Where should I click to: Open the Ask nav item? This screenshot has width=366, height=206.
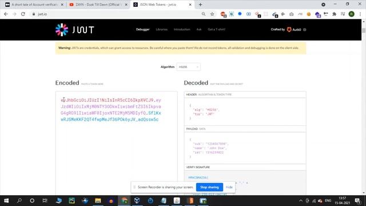pos(199,29)
